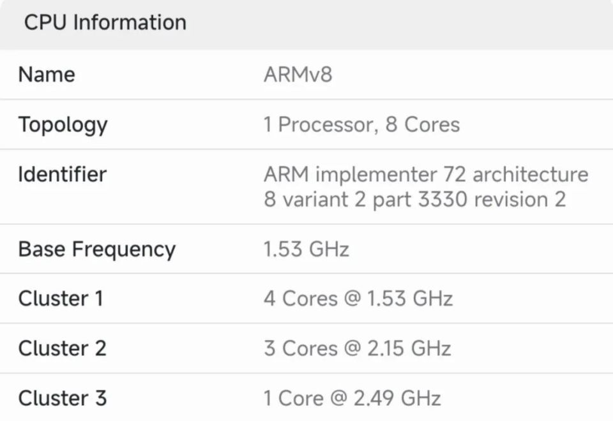Viewport: 613px width, 421px height.
Task: Click the ARM implementer 72 architecture text
Action: pos(426,174)
